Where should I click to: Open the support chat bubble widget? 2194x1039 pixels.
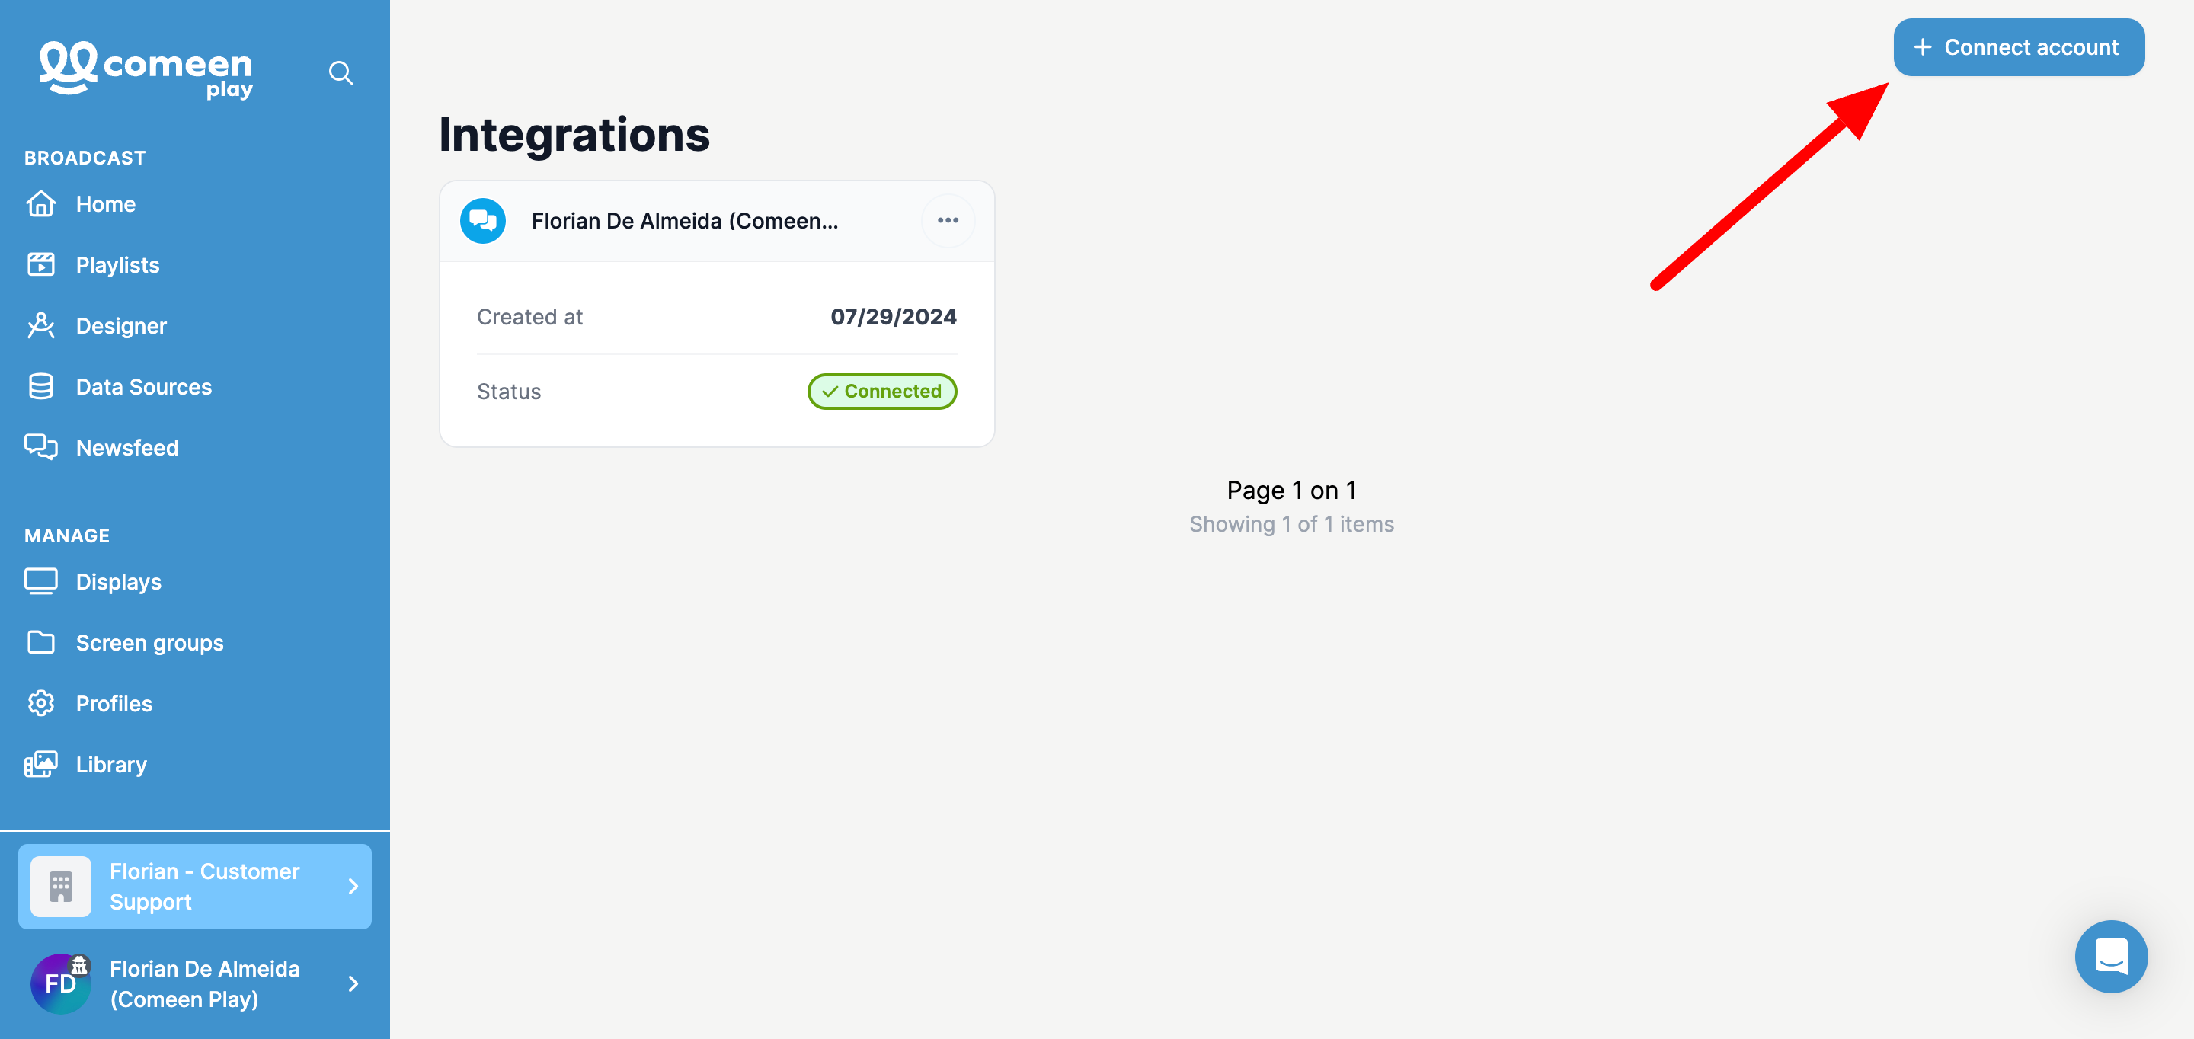[2110, 955]
